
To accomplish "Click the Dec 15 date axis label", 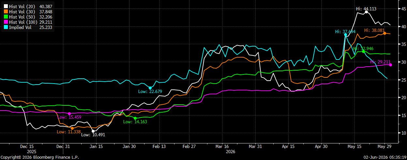I will [27, 146].
